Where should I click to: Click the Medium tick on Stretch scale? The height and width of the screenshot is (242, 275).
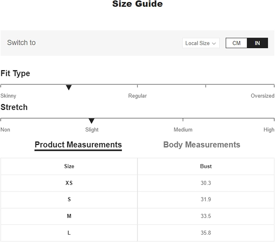pyautogui.click(x=183, y=120)
